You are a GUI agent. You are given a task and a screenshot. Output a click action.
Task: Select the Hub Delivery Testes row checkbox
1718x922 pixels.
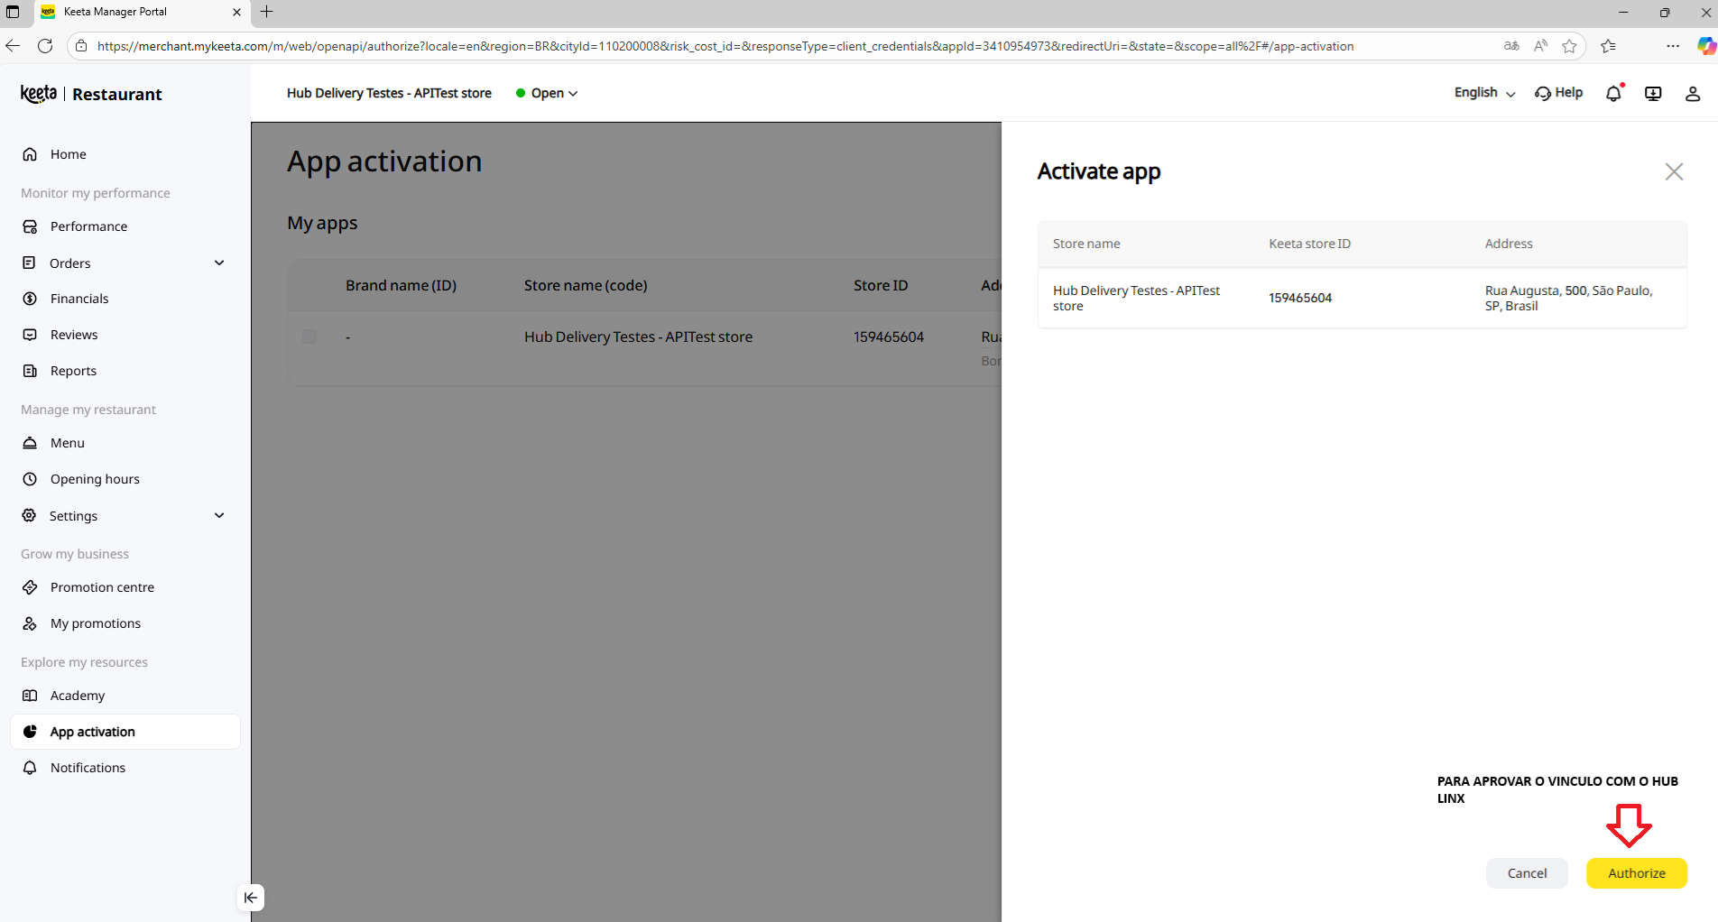(309, 337)
